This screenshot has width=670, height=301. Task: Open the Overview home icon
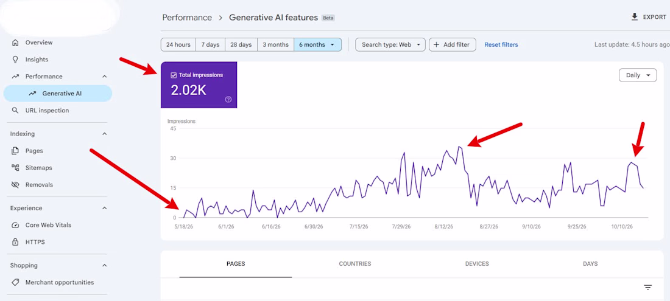pyautogui.click(x=15, y=43)
